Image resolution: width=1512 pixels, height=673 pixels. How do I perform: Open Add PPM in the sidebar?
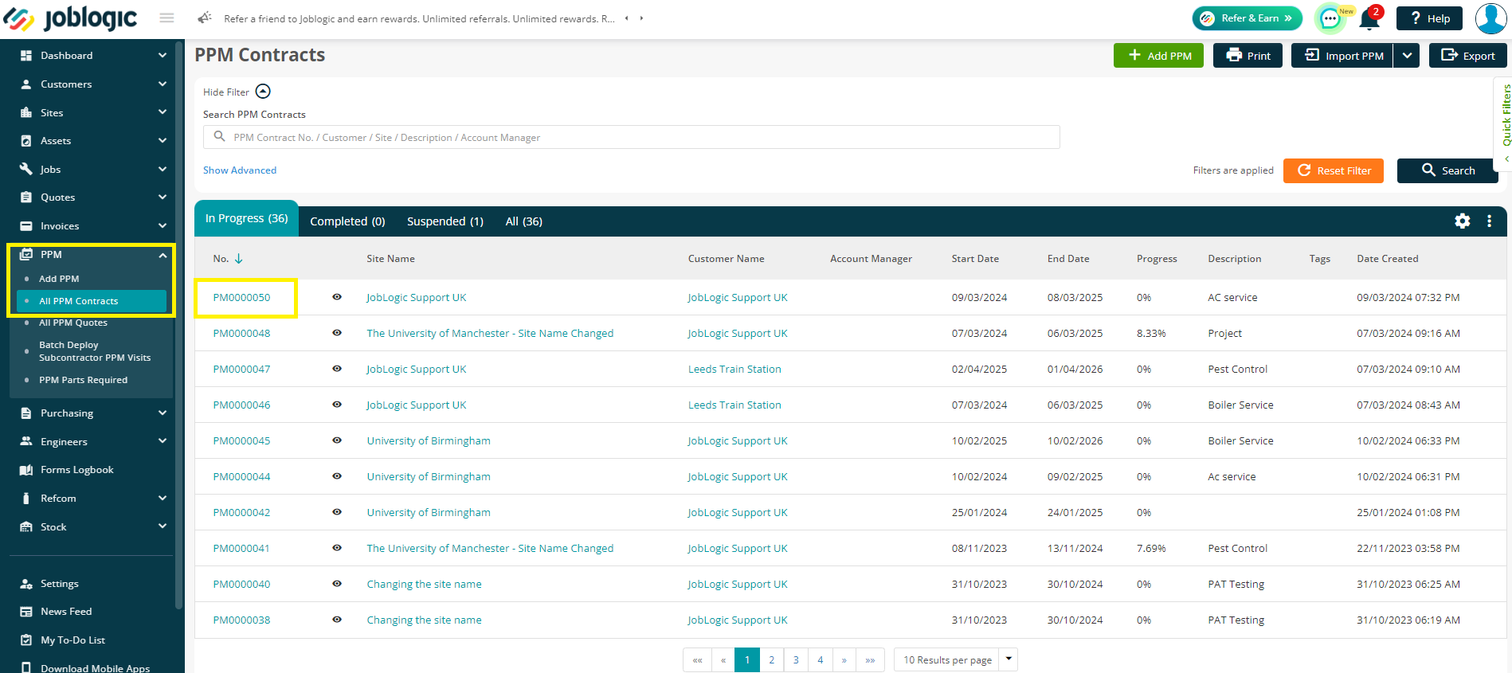[x=59, y=279]
